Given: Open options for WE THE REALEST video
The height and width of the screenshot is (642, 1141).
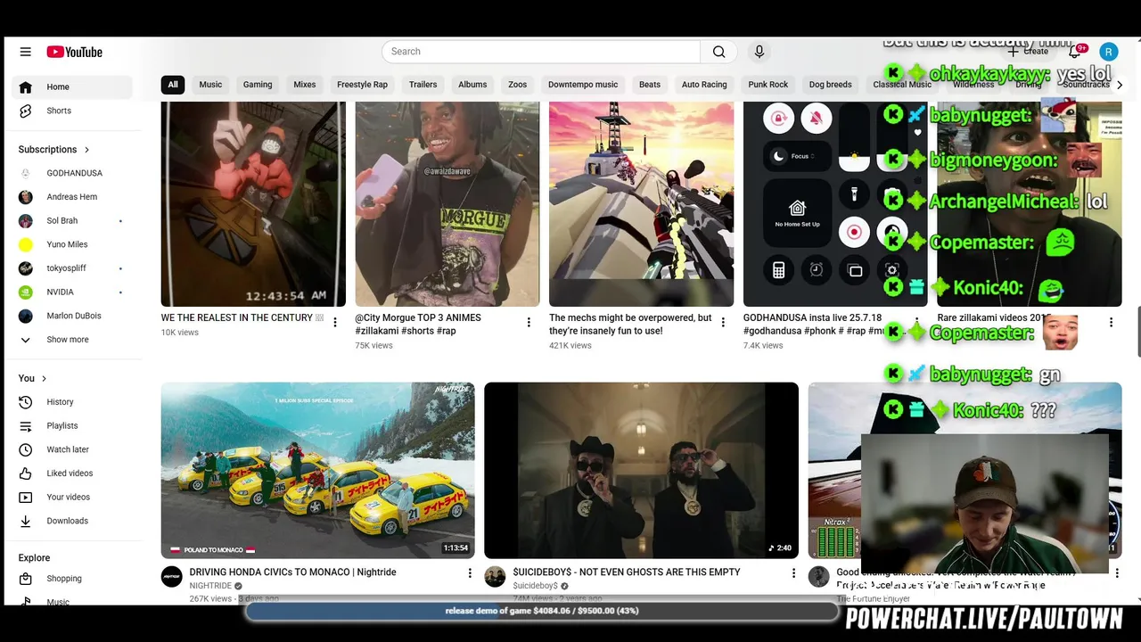Looking at the screenshot, I should (x=335, y=322).
